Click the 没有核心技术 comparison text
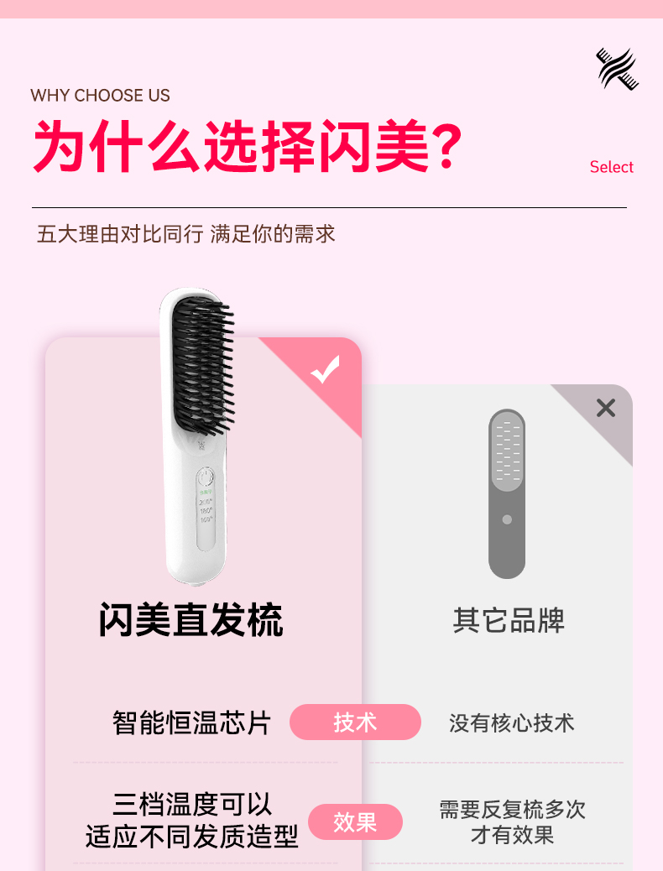Image resolution: width=663 pixels, height=871 pixels. click(x=512, y=723)
